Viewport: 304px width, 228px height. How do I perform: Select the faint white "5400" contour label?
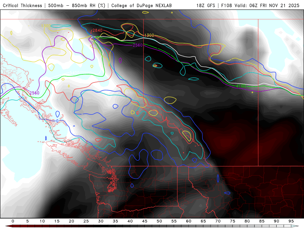[x=74, y=73]
